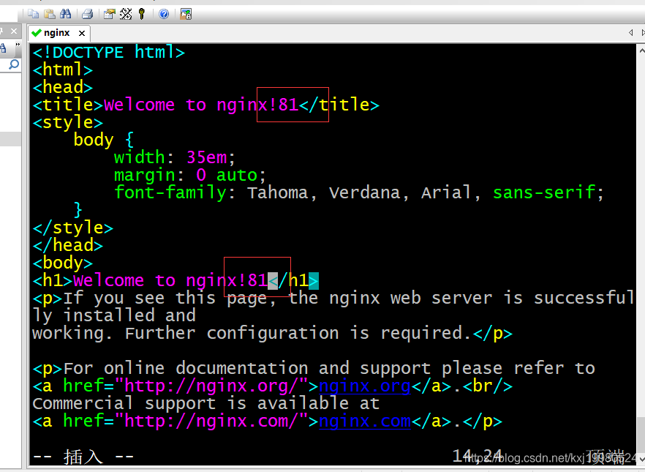Click the nginx.com underlined link text
Image resolution: width=645 pixels, height=472 pixels.
[x=364, y=421]
